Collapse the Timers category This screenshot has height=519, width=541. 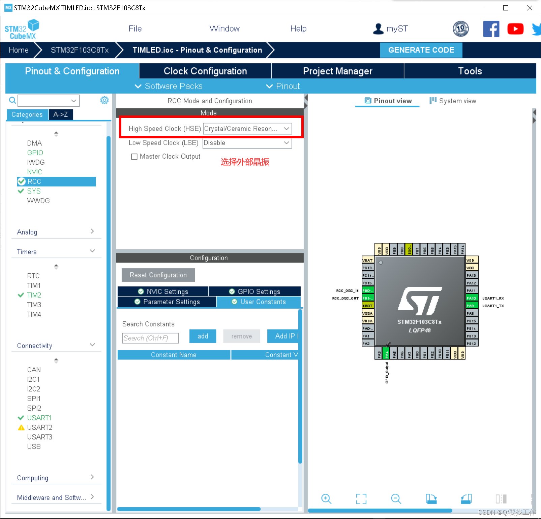(x=92, y=251)
